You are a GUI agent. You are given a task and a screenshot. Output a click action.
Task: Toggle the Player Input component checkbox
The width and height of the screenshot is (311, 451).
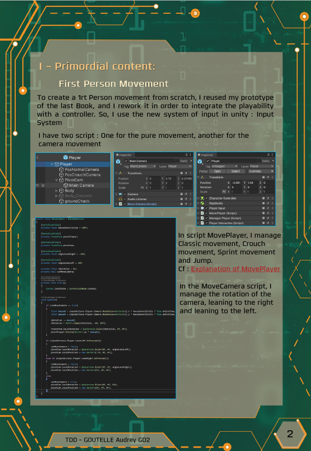(206, 208)
